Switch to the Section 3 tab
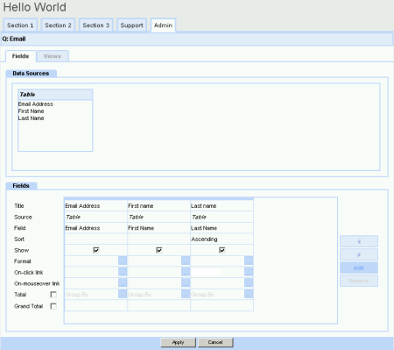Viewport: 394px width, 350px height. tap(95, 25)
